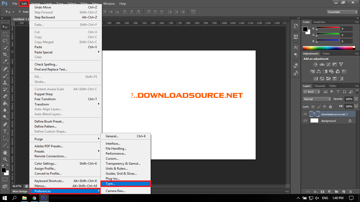Select the Move tool in toolbox
The height and width of the screenshot is (202, 360).
[x=5, y=27]
